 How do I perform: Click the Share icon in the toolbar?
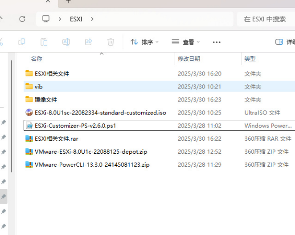88,42
